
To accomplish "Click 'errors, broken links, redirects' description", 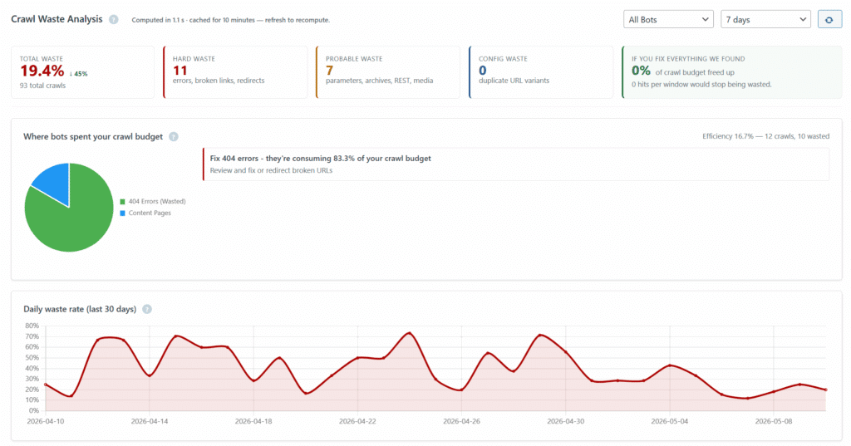I will click(219, 81).
